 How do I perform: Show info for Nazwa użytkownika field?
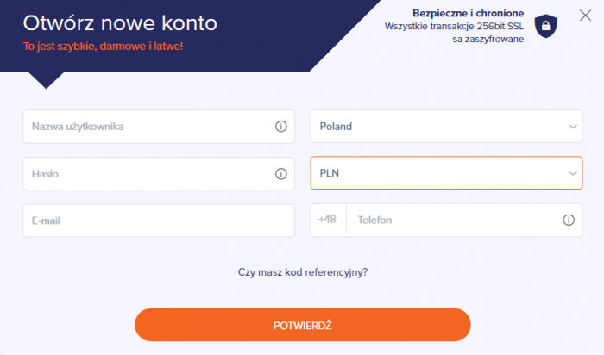tap(280, 127)
